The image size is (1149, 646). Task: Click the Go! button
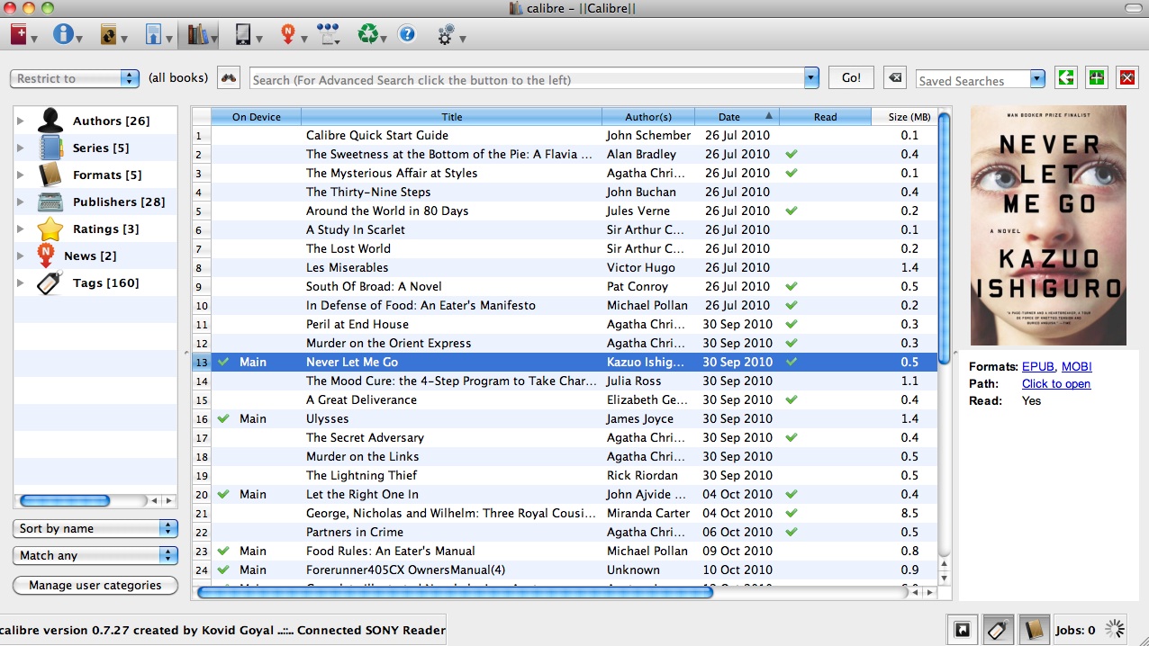coord(851,78)
